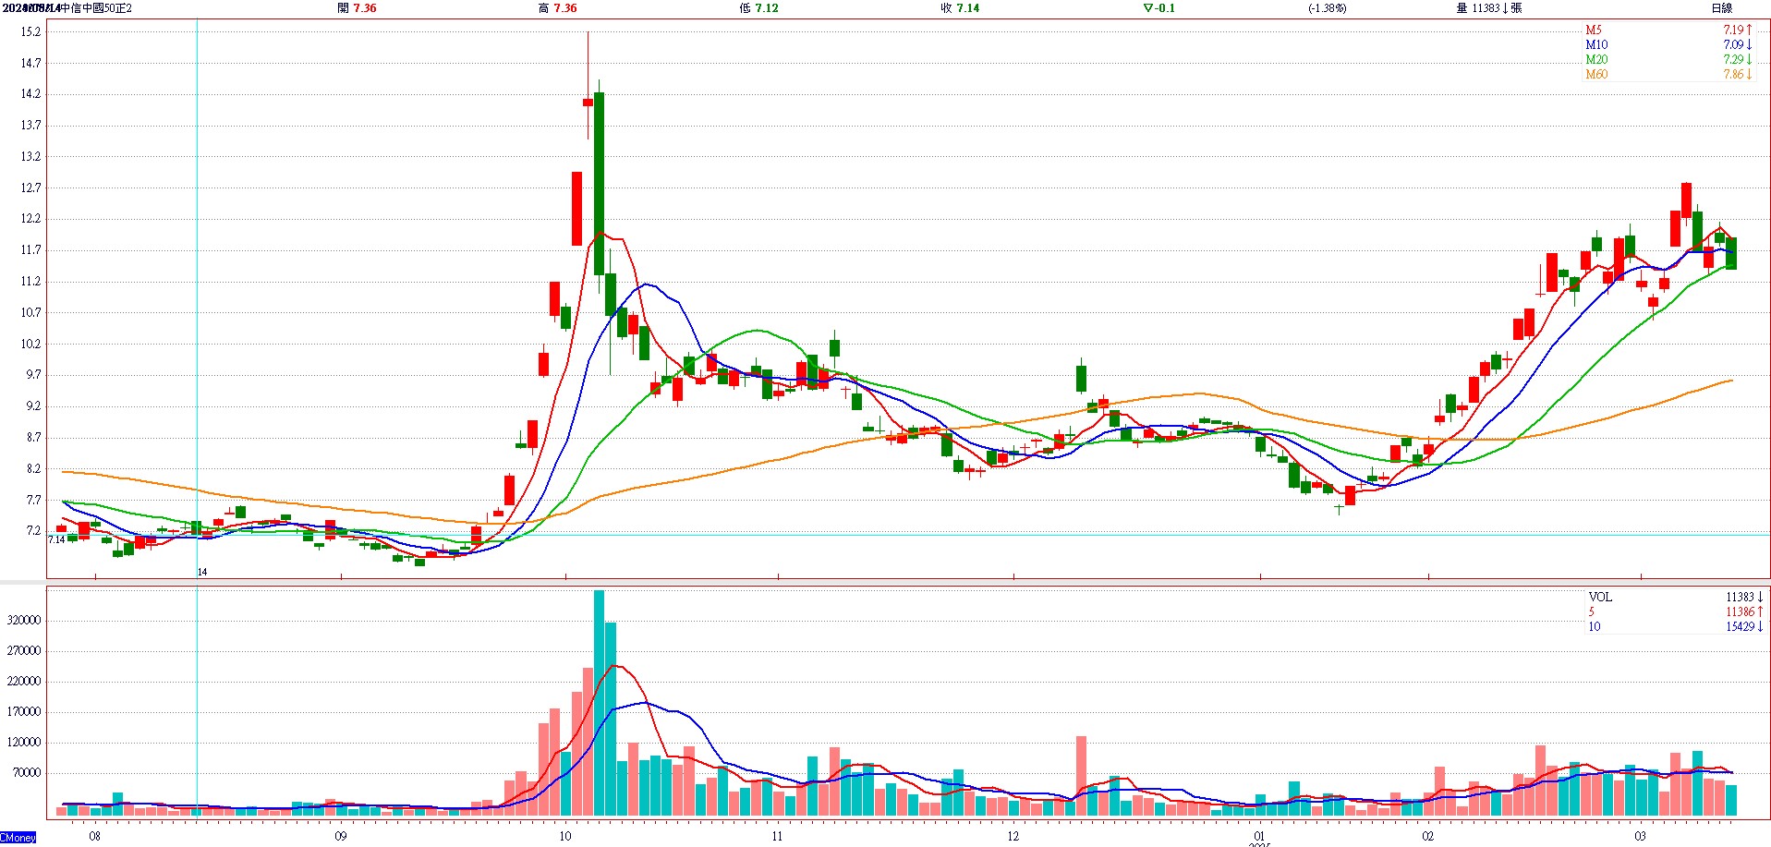The image size is (1771, 847).
Task: Click the 12.7 price axis label
Action: (30, 188)
